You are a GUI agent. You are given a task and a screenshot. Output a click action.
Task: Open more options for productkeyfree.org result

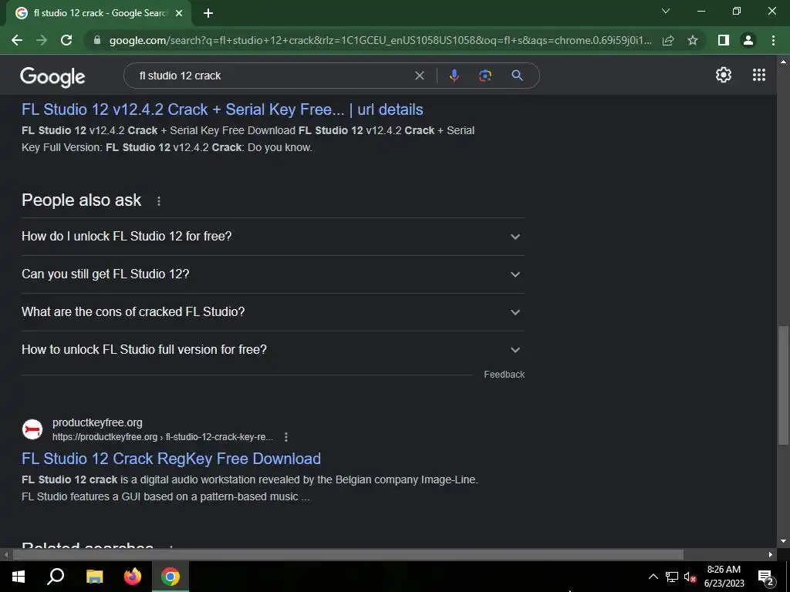tap(286, 437)
